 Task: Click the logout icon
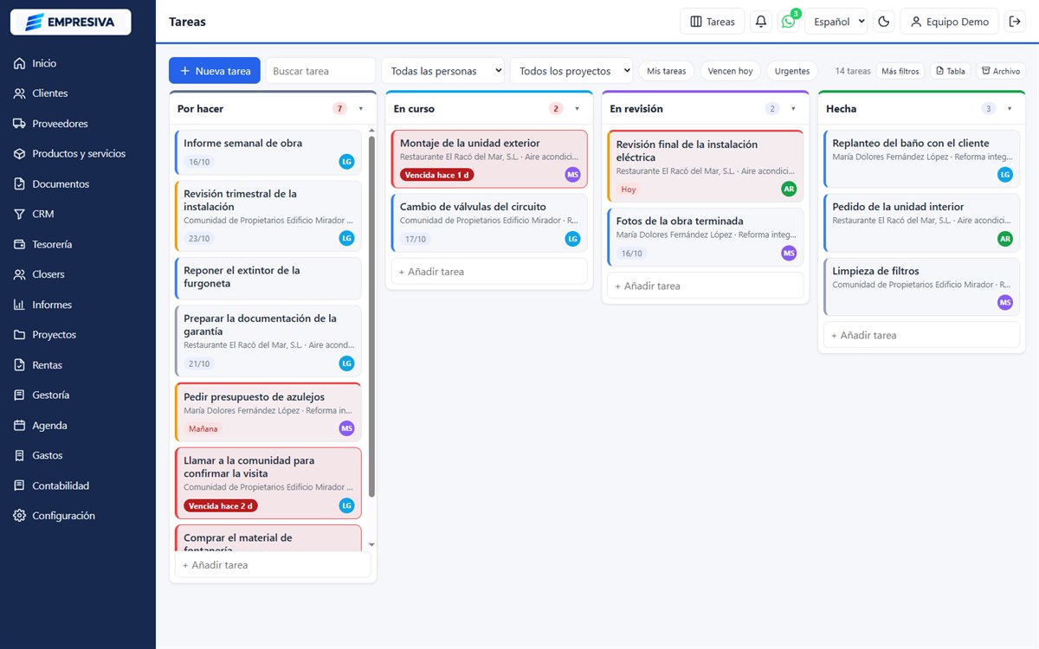[1015, 22]
